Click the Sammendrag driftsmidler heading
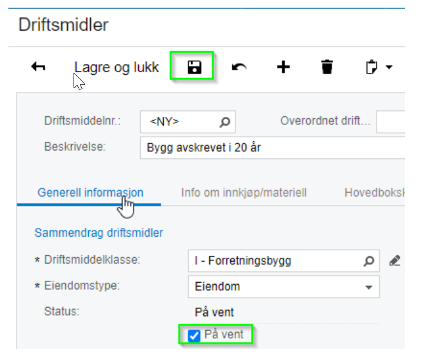424x360 pixels. 98,232
